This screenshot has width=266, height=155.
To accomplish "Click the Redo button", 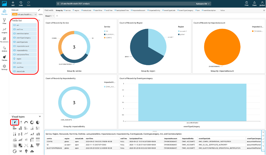I will 29,4.
